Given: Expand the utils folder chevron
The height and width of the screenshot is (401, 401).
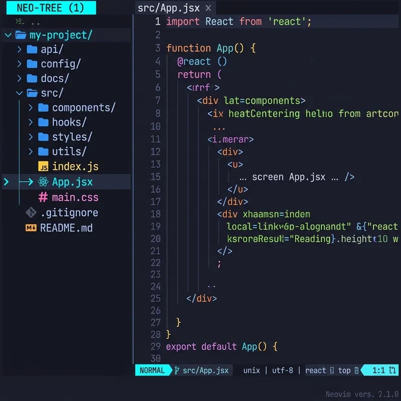Looking at the screenshot, I should coord(31,152).
